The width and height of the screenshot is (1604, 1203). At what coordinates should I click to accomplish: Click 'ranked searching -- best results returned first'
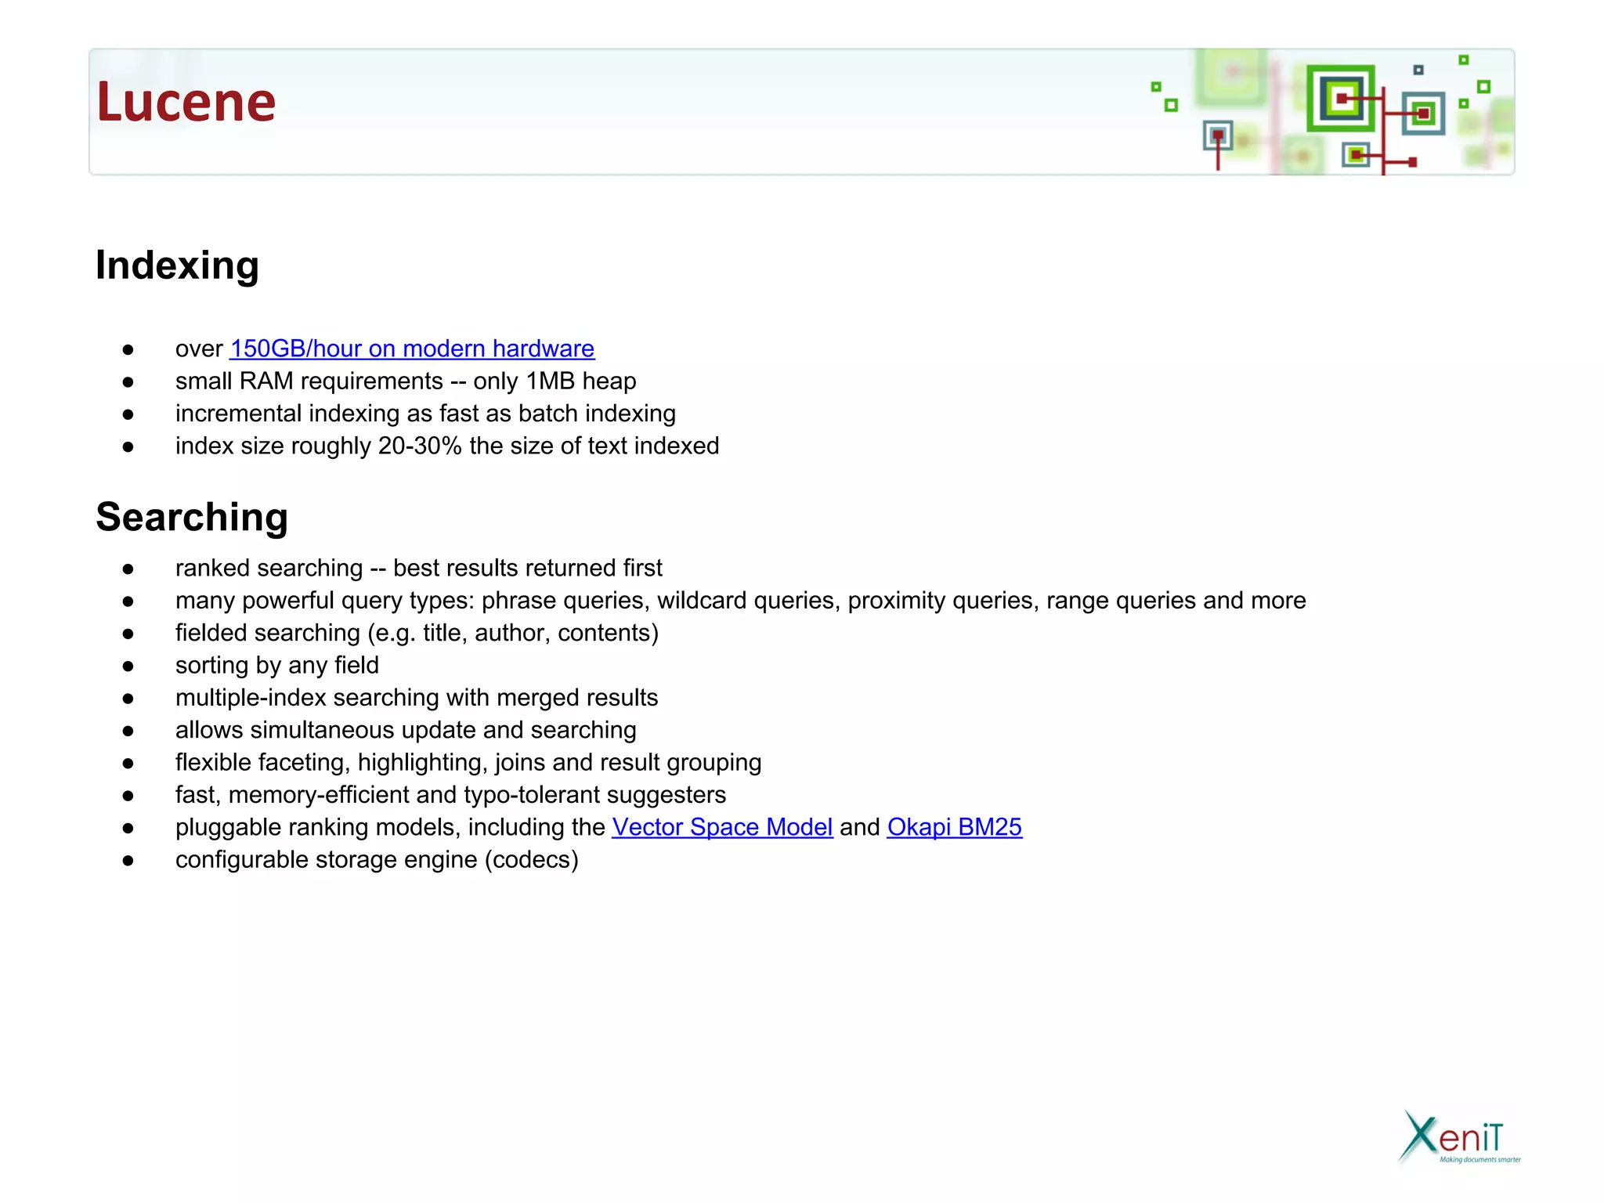418,568
